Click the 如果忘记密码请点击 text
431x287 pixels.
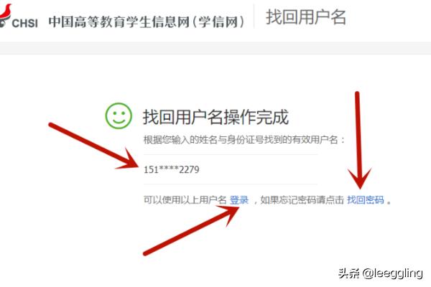[302, 199]
